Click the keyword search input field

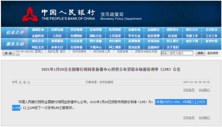tap(177, 53)
